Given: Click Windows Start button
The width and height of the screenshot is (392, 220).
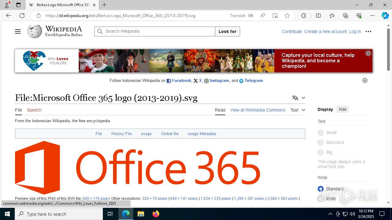Looking at the screenshot, I should click(7, 214).
